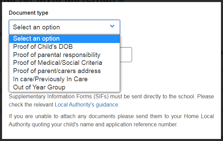Image resolution: width=223 pixels, height=141 pixels.
Task: Click the blue help icon beside the heading
Action: tap(122, 1)
